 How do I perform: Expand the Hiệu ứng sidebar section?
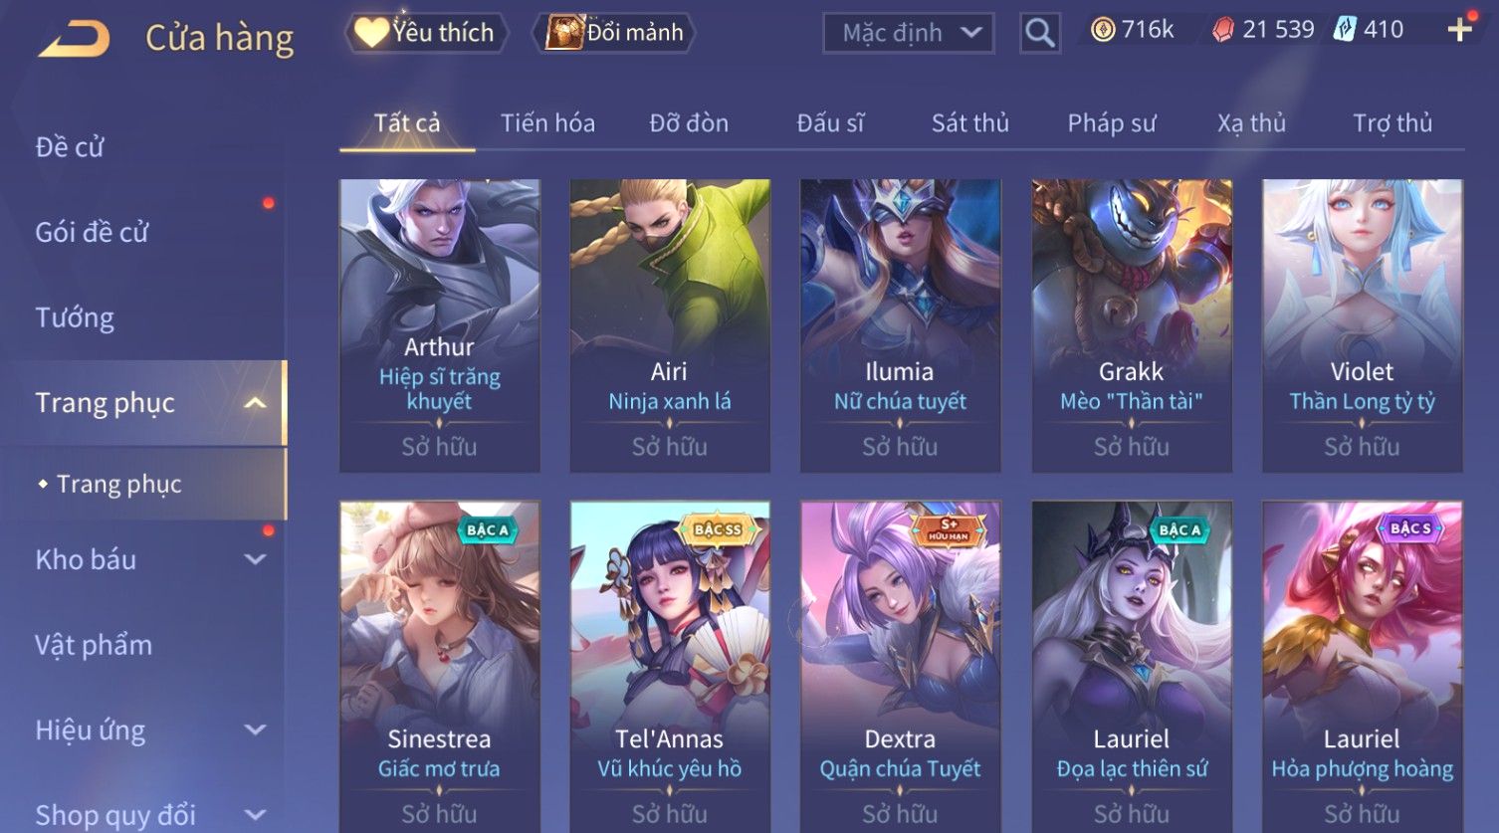tap(256, 729)
